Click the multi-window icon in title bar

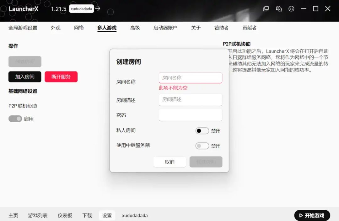(266, 9)
